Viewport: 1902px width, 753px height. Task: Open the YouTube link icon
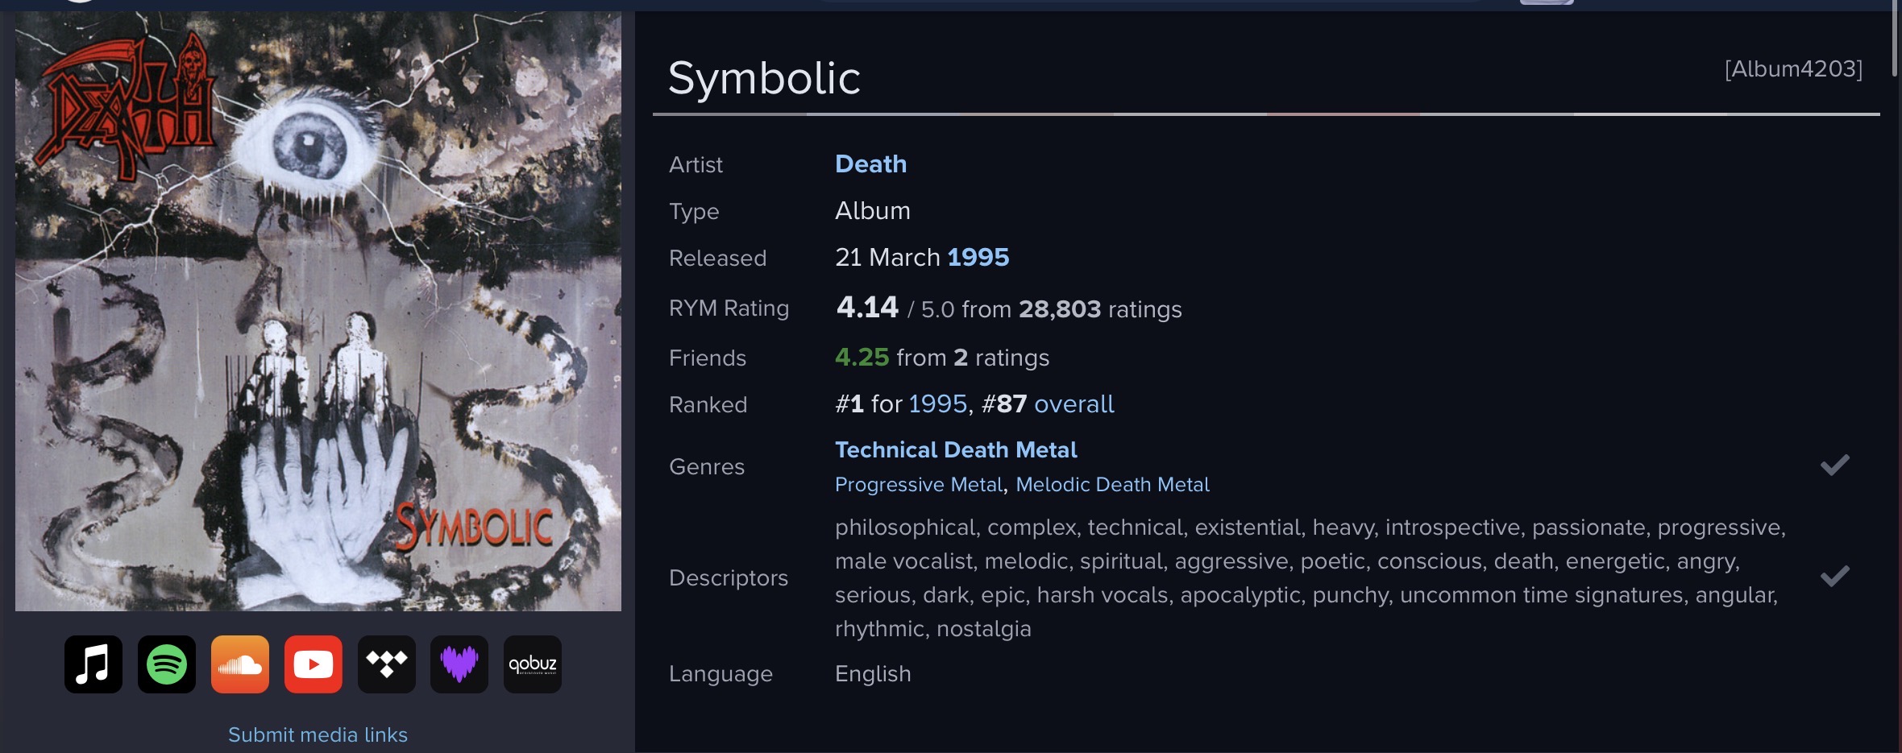(x=314, y=664)
